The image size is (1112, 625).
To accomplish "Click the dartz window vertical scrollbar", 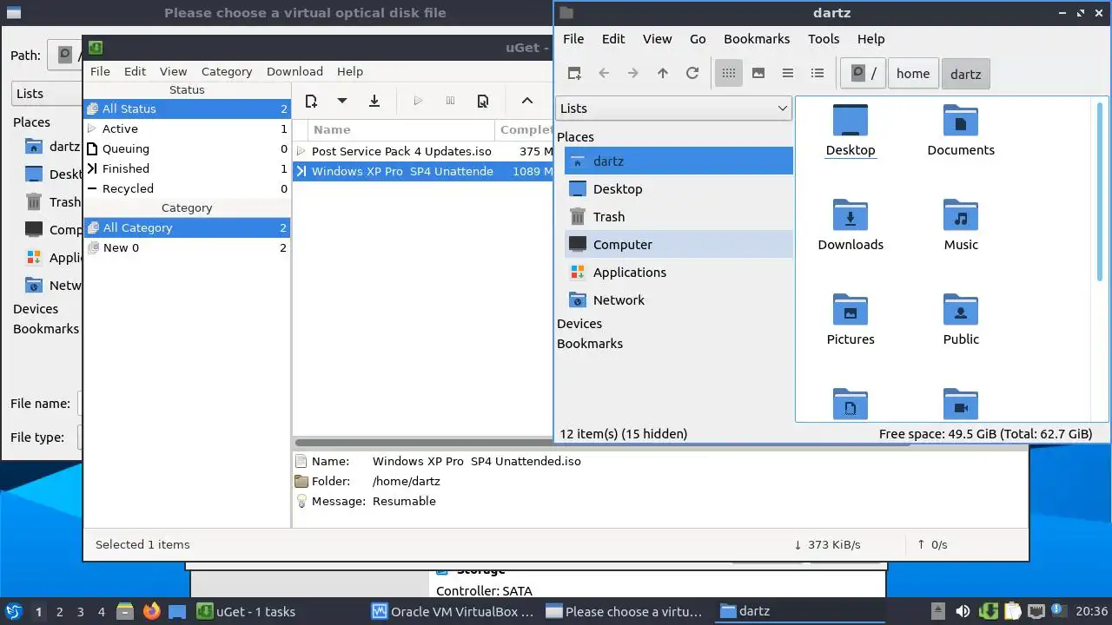I will [x=1100, y=190].
